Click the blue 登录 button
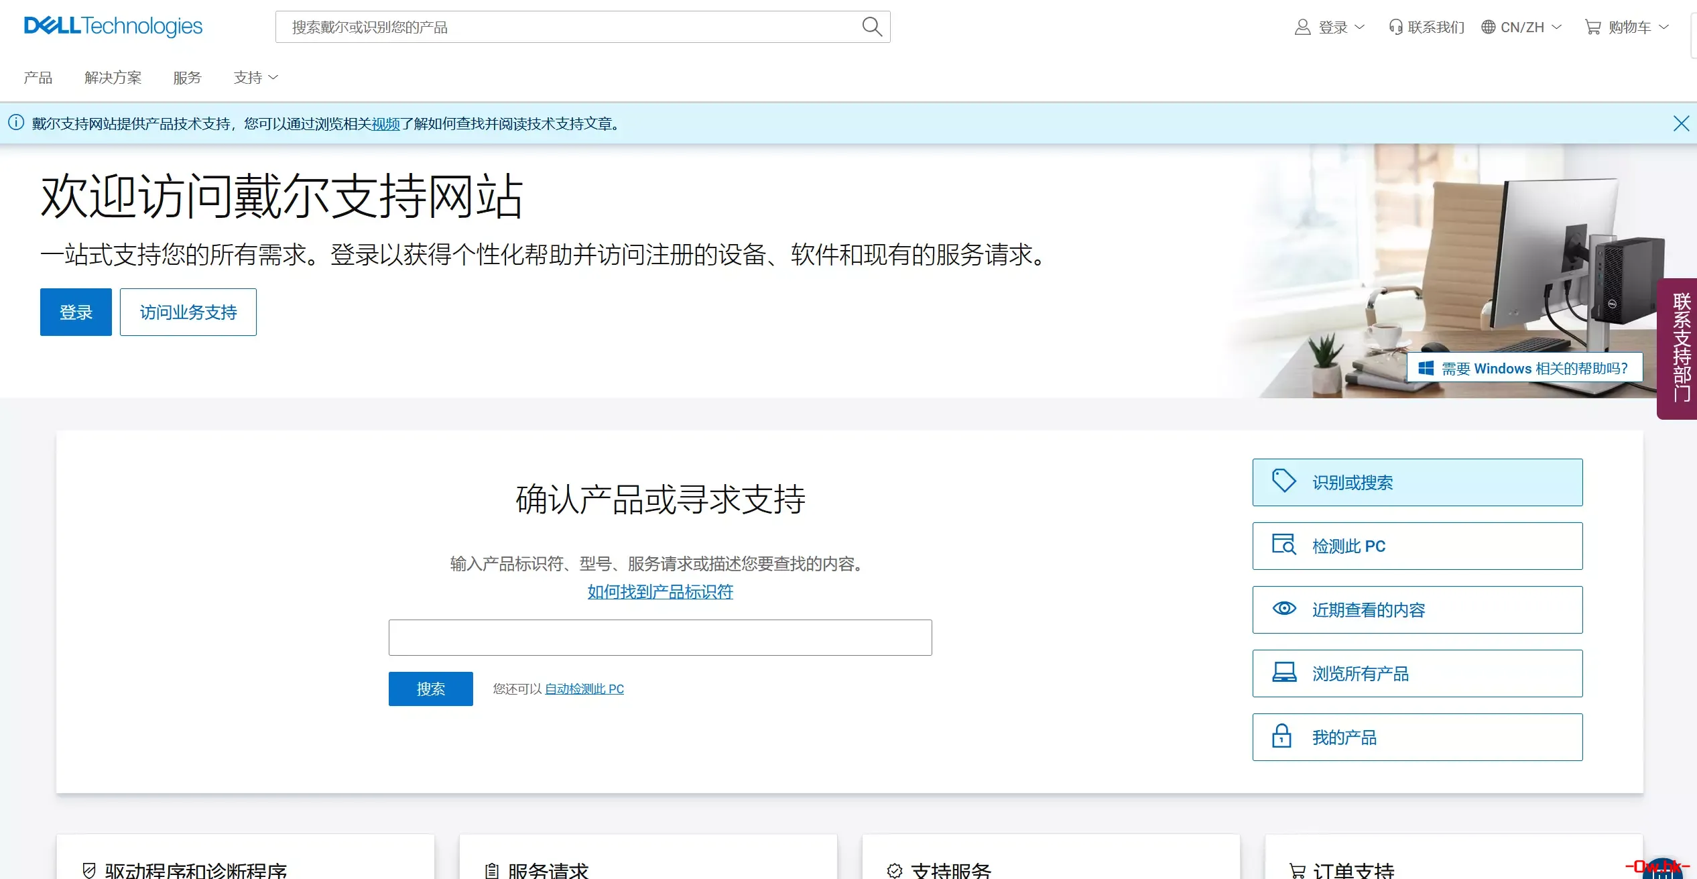 (75, 312)
